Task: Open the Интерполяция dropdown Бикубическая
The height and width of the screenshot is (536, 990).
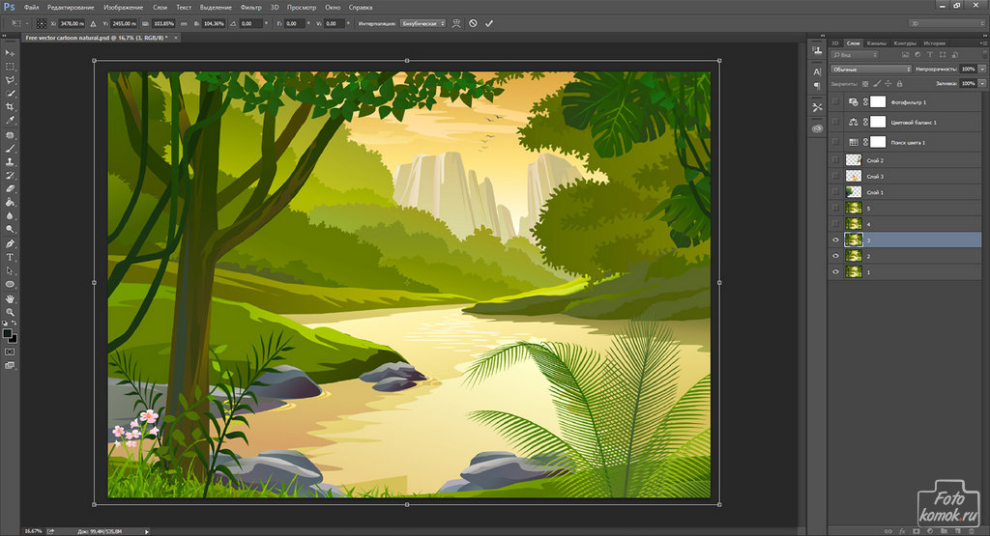Action: point(422,22)
